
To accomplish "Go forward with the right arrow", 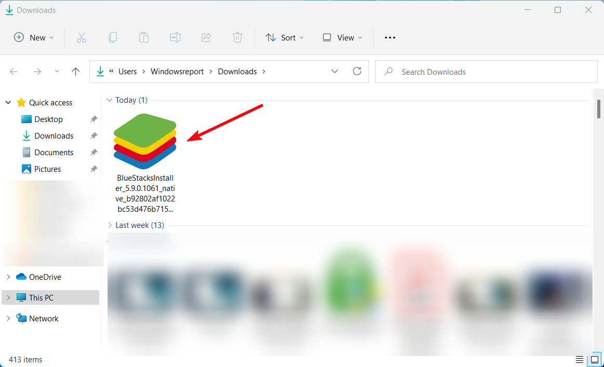I will point(37,72).
